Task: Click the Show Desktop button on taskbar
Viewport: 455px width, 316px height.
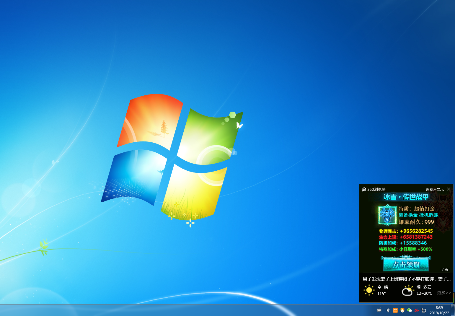Action: (453, 310)
